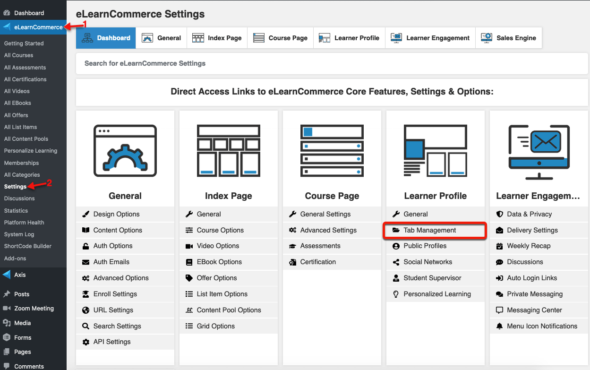Click the Axis paper plane sidebar icon
The image size is (590, 370).
click(7, 275)
